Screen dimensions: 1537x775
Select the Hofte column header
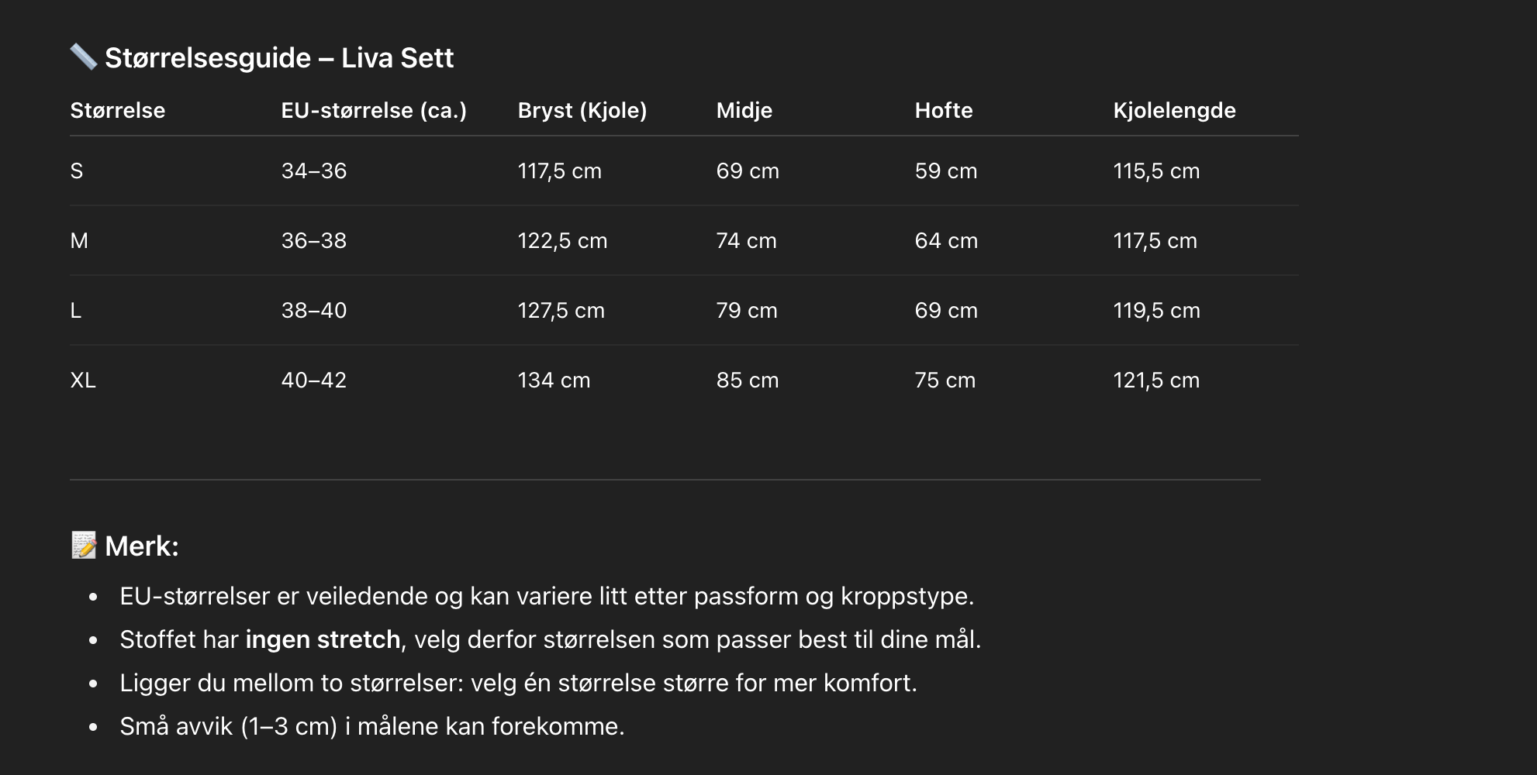pyautogui.click(x=944, y=110)
